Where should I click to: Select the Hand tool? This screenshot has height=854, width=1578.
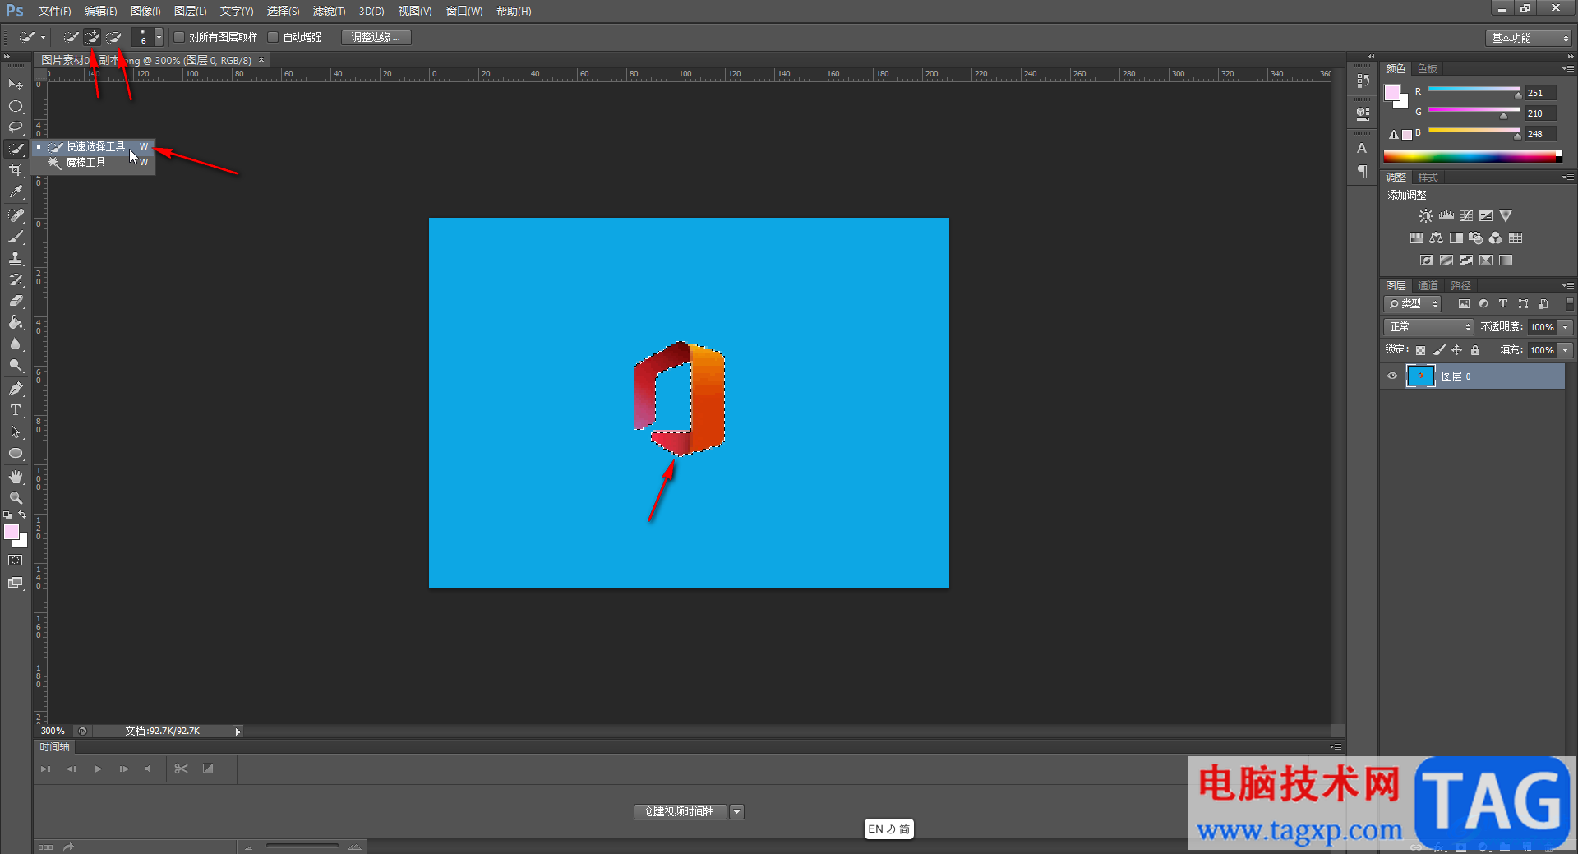16,477
